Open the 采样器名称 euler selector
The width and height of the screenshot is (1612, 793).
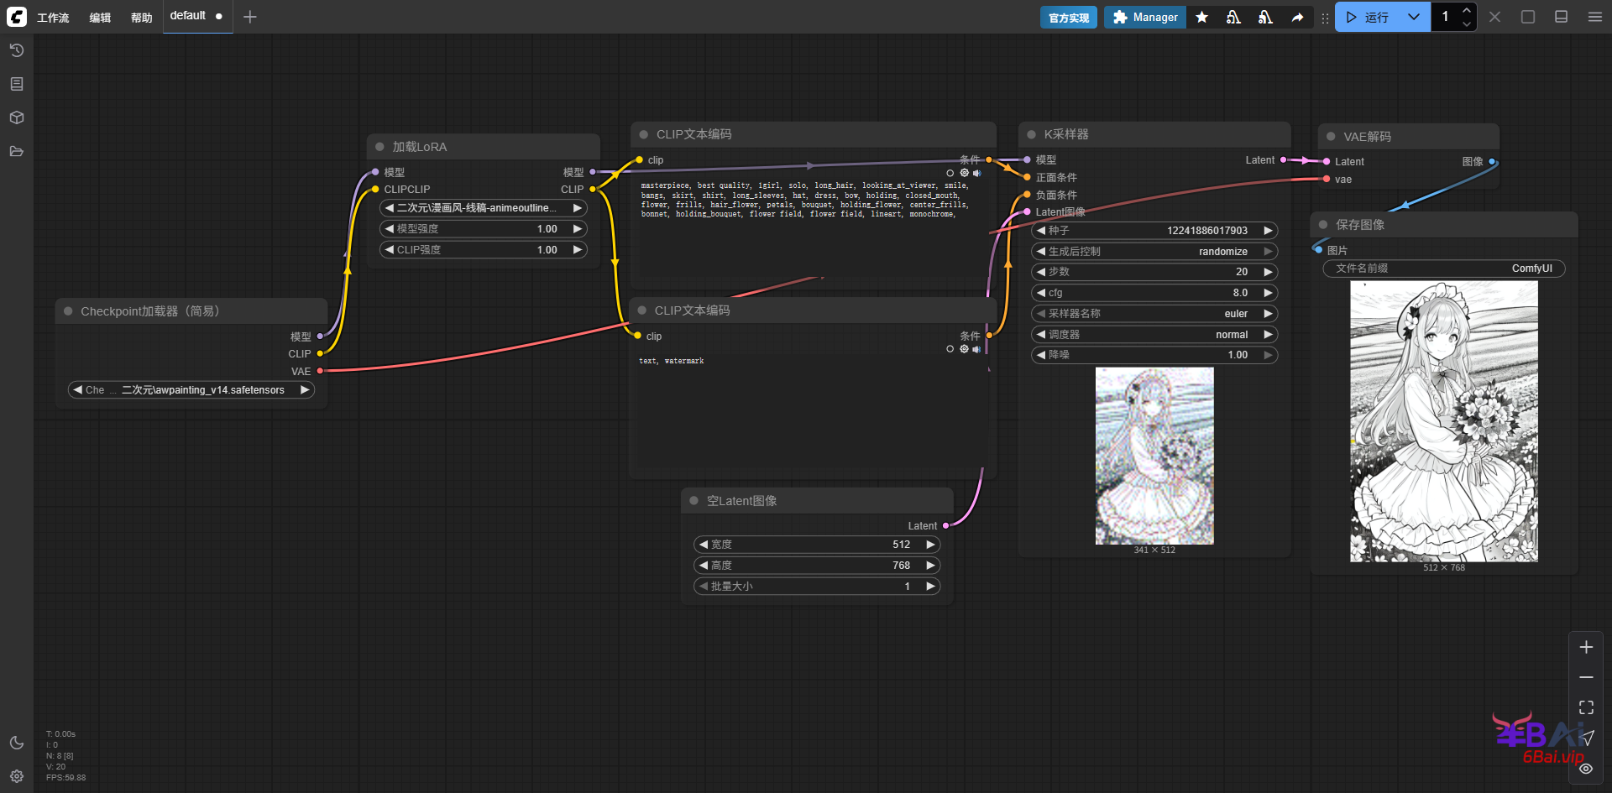point(1154,314)
